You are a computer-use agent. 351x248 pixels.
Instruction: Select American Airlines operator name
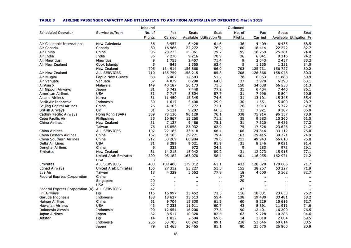(x=54, y=94)
